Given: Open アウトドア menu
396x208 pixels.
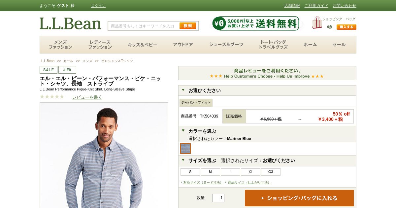Looking at the screenshot, I should coord(183,45).
